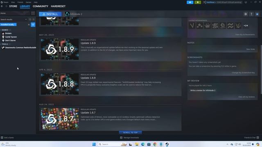The width and height of the screenshot is (262, 147).
Task: Switch library to grid view icon
Action: coord(33,13)
